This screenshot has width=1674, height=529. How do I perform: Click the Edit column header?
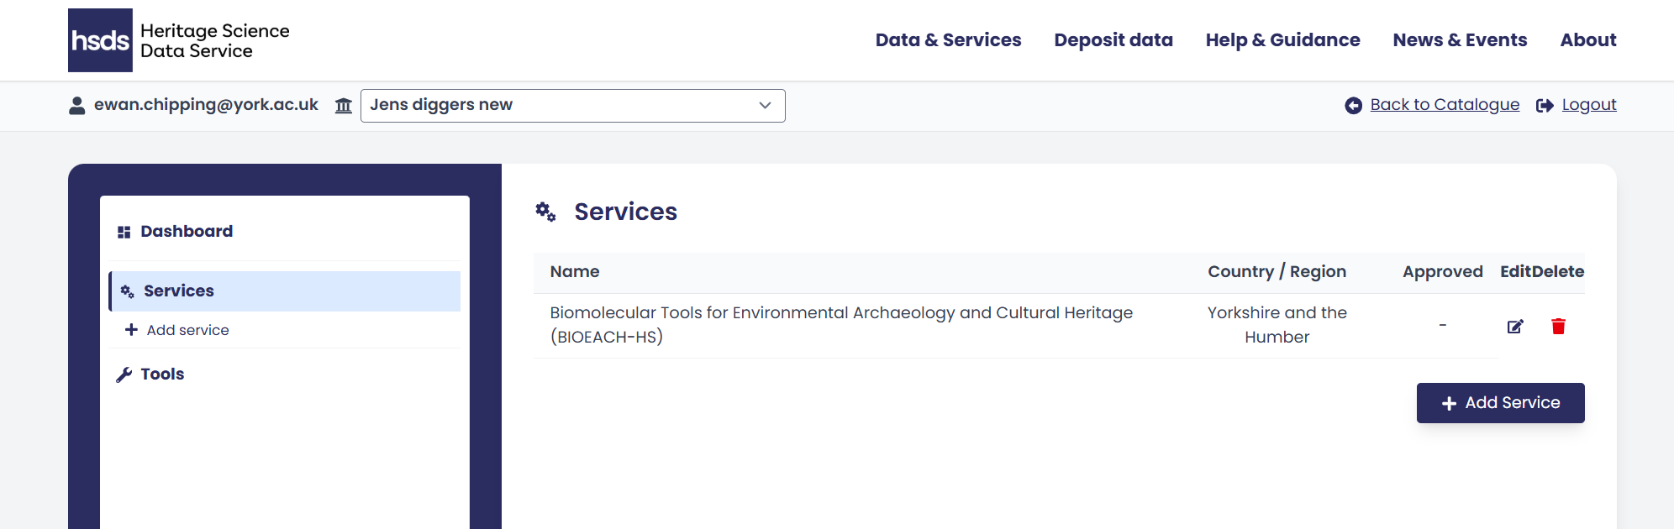tap(1516, 272)
